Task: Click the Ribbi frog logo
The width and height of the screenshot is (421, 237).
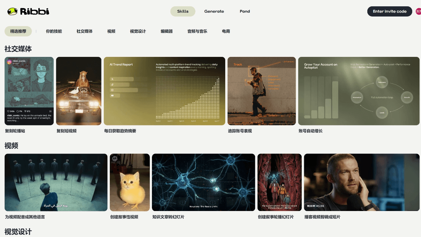Action: coord(28,12)
